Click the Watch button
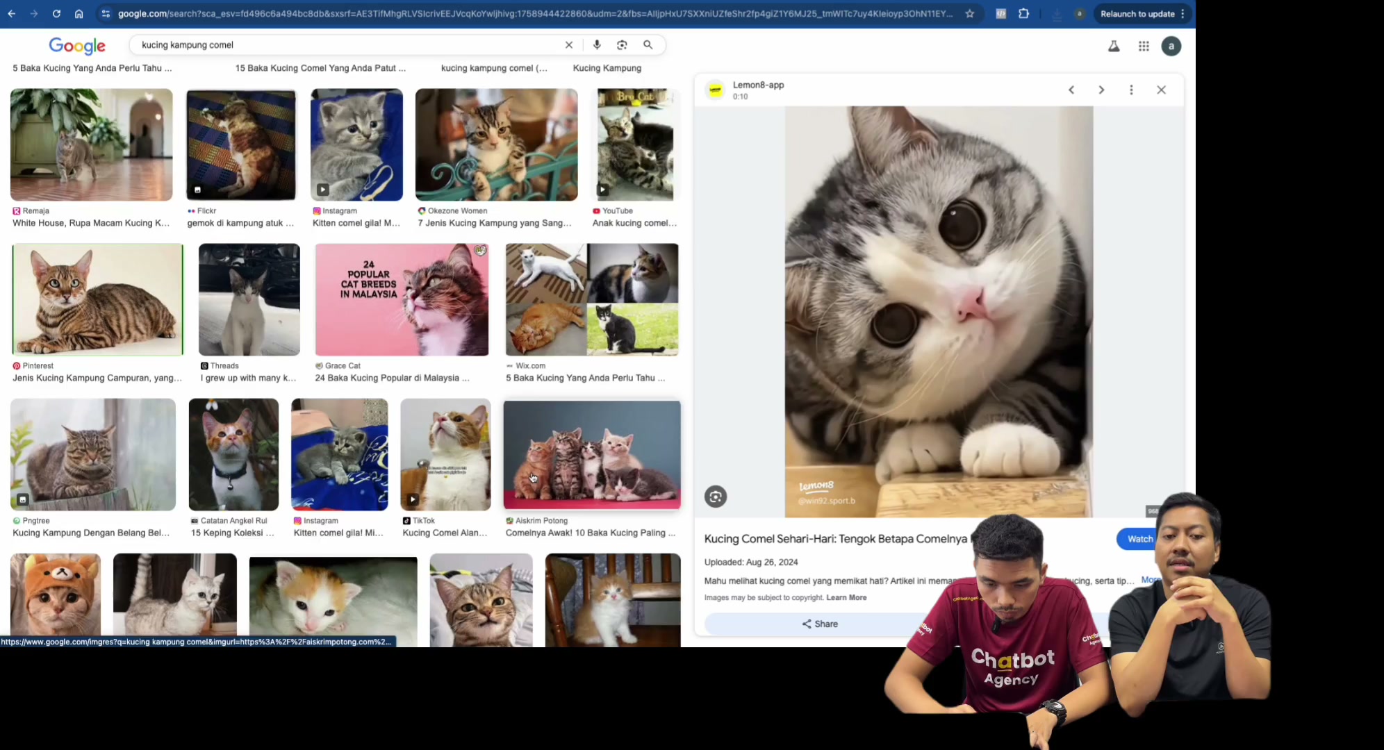This screenshot has width=1384, height=750. point(1137,539)
